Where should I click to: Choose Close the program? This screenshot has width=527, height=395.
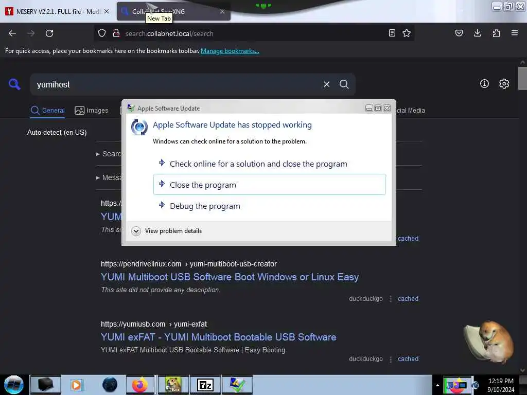click(x=270, y=185)
